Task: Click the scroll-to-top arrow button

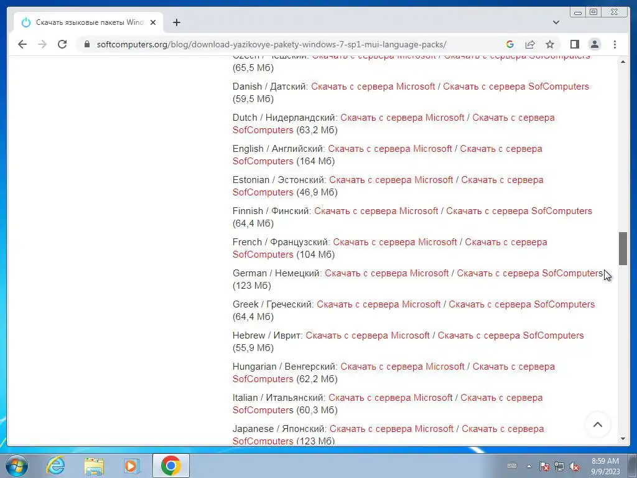Action: 598,424
